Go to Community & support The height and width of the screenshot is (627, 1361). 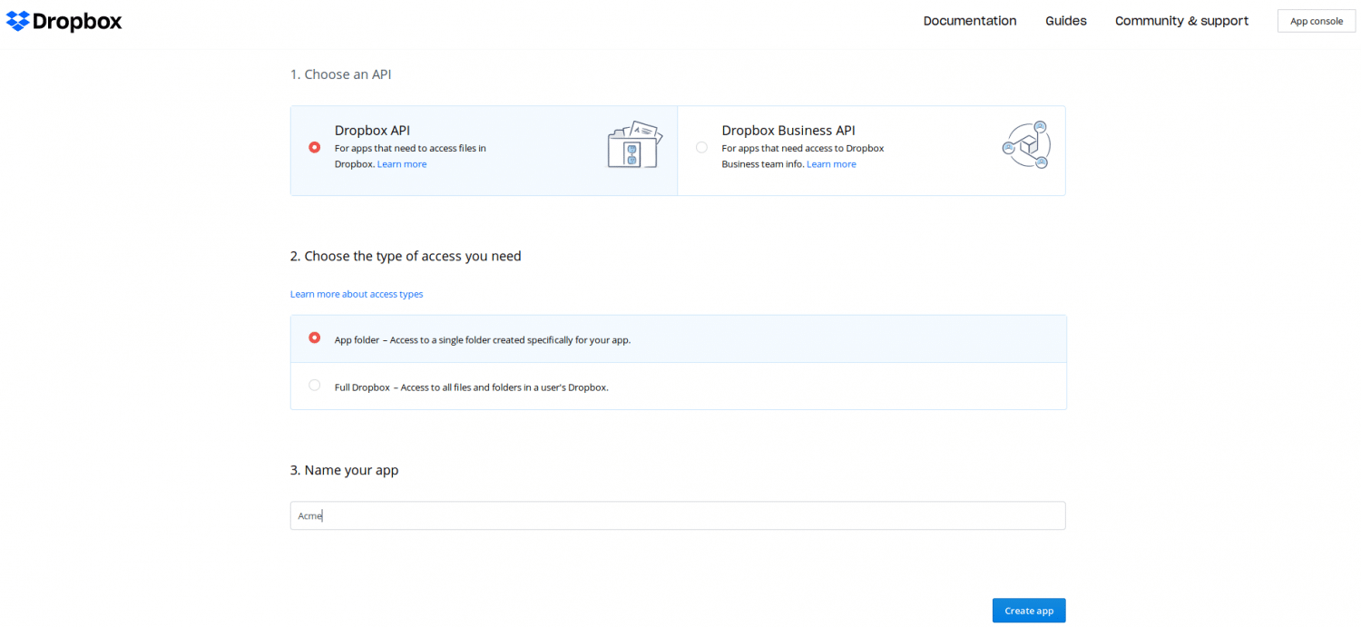click(1181, 21)
